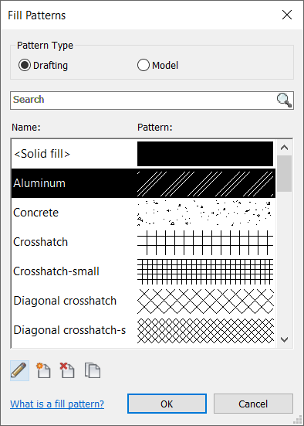Click the Diagonal crosshatch diamond preview
Image resolution: width=304 pixels, height=426 pixels.
205,301
